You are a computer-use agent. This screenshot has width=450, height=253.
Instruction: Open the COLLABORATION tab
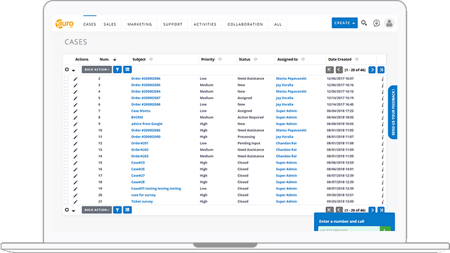245,25
